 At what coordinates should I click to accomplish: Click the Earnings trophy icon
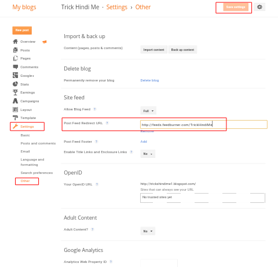coord(15,92)
